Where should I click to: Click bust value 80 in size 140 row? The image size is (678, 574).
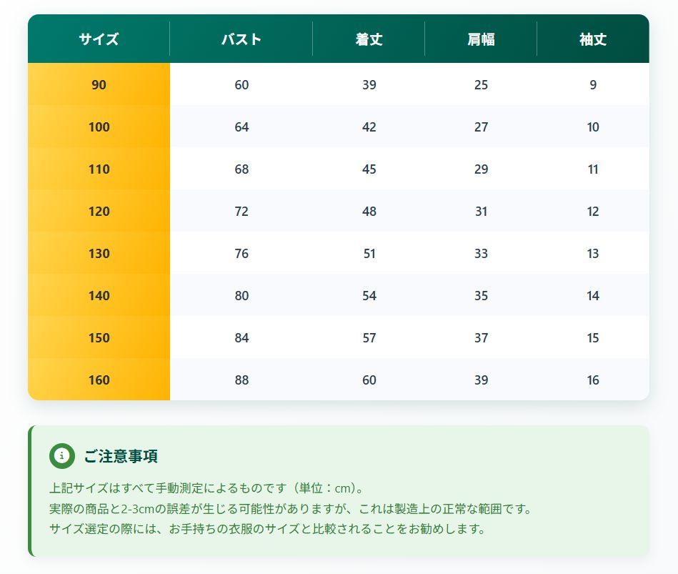(x=241, y=295)
